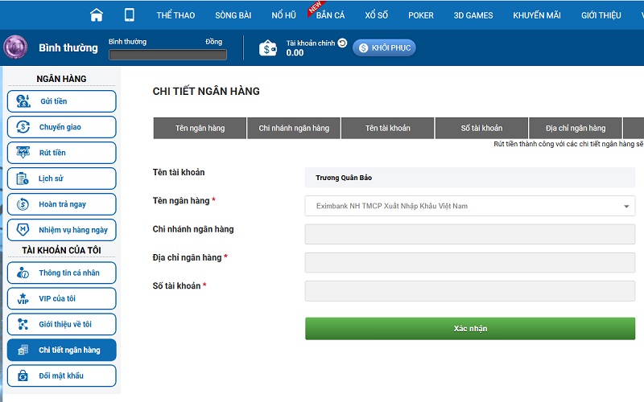Viewport: 644px width, 402px height.
Task: Open the SÒNG BÀI menu
Action: click(x=233, y=15)
